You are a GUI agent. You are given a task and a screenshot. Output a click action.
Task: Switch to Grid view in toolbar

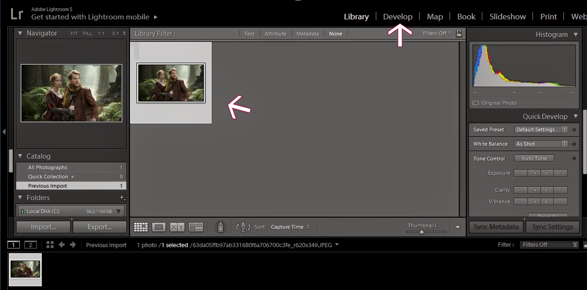pyautogui.click(x=141, y=227)
